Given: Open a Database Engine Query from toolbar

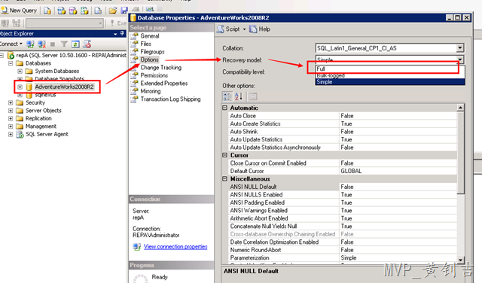Looking at the screenshot, I should (x=47, y=11).
